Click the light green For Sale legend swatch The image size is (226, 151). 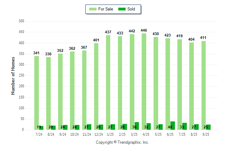click(92, 9)
